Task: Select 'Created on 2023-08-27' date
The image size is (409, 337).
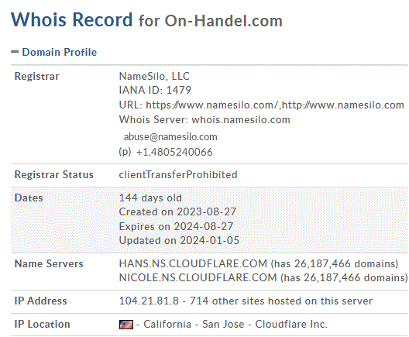Action: tap(177, 211)
